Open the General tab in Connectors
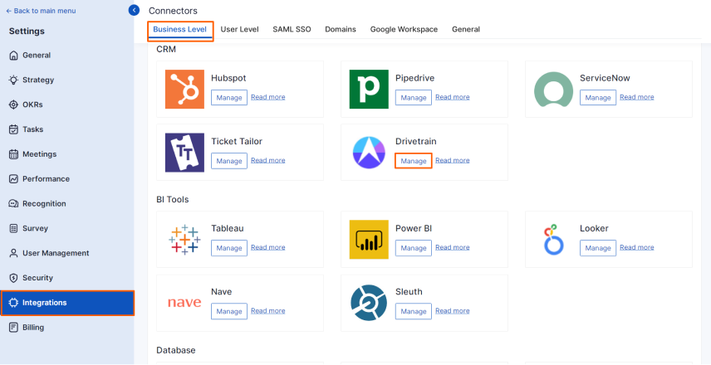The image size is (711, 365). point(466,29)
